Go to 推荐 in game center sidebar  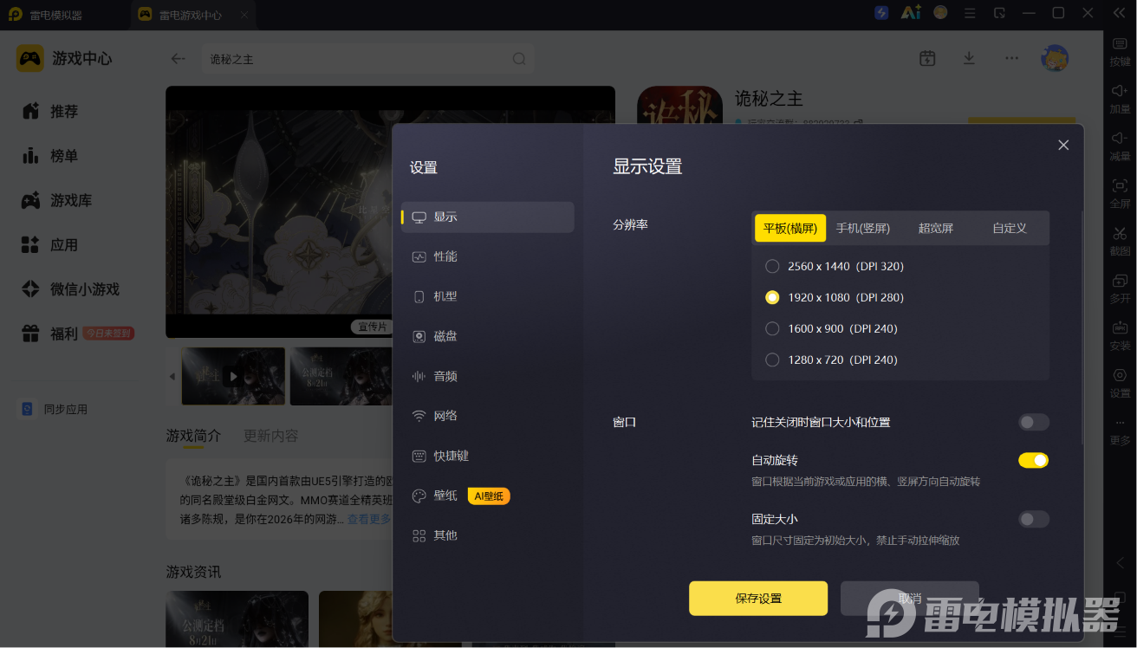click(50, 112)
